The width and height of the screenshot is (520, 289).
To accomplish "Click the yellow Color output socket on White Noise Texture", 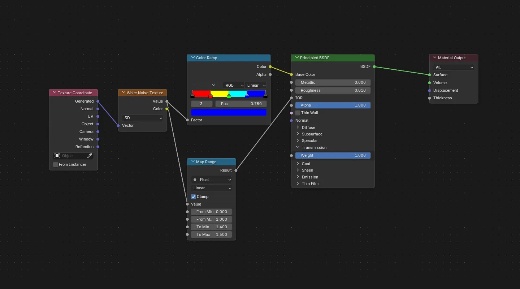I will [167, 109].
